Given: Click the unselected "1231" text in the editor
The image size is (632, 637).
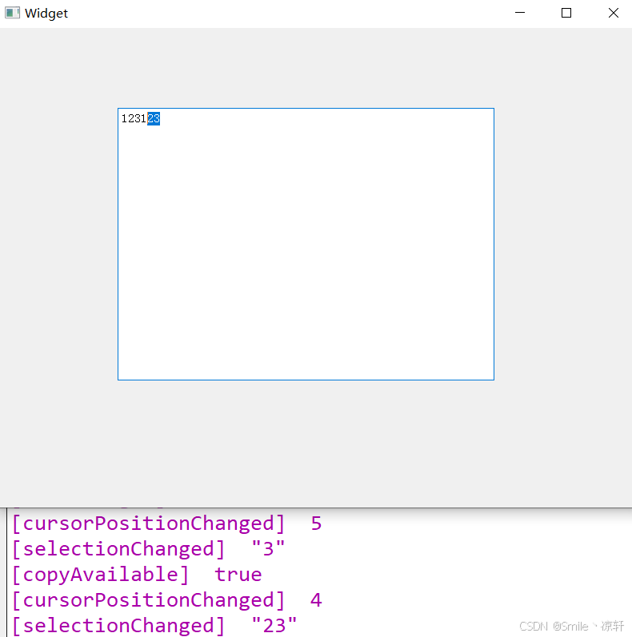Looking at the screenshot, I should pos(134,118).
